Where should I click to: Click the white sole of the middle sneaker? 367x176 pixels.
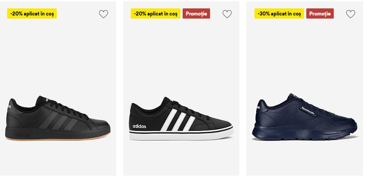tap(181, 136)
